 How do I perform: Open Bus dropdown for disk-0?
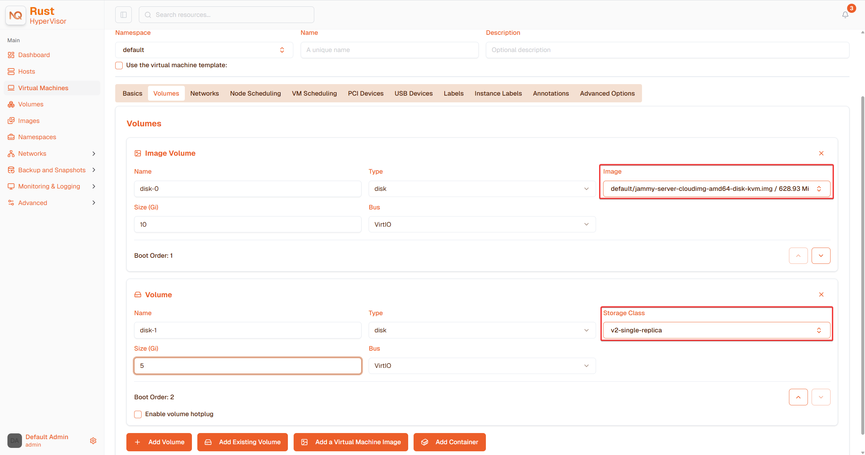point(482,225)
